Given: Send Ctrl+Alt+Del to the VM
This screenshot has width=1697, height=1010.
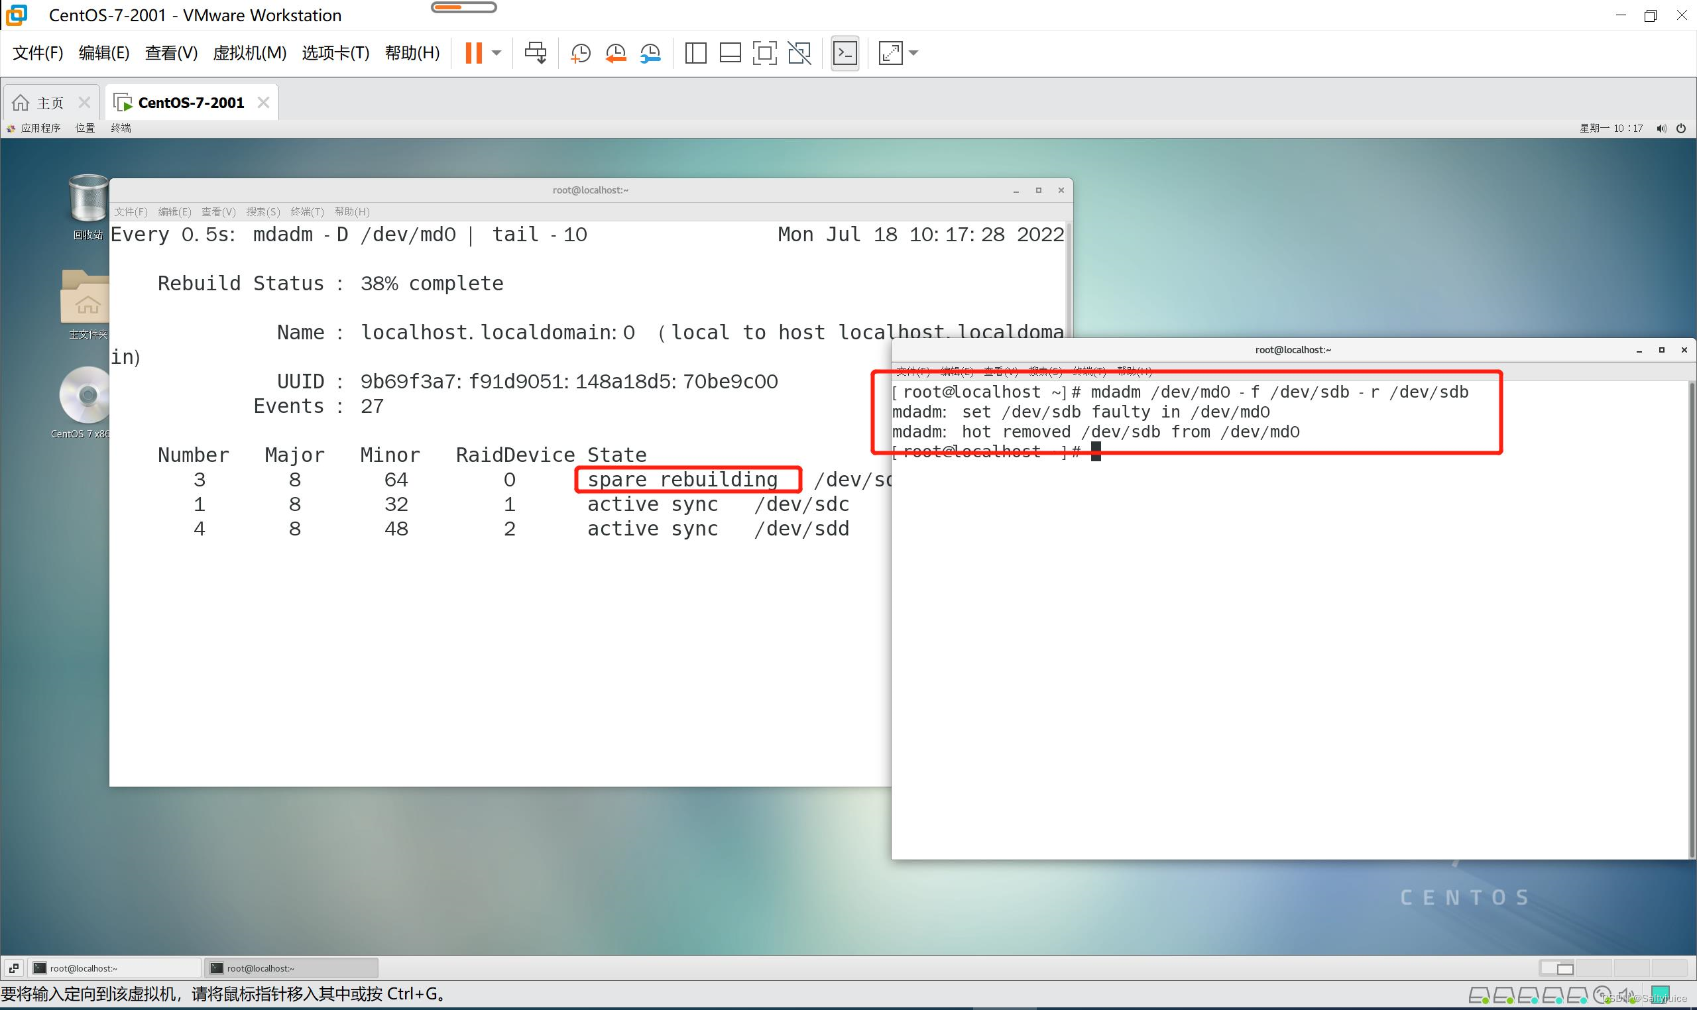Looking at the screenshot, I should pos(536,53).
